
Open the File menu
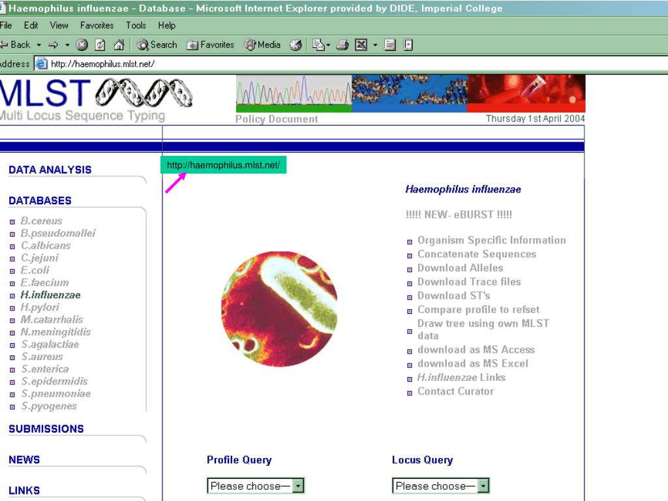[x=6, y=25]
